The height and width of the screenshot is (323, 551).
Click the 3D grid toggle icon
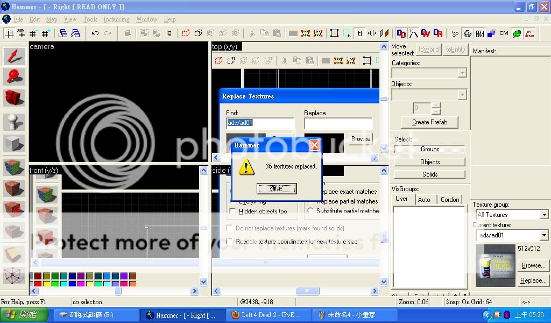(20, 33)
